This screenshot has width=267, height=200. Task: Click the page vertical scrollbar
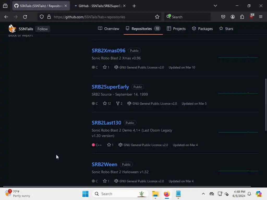[266, 105]
